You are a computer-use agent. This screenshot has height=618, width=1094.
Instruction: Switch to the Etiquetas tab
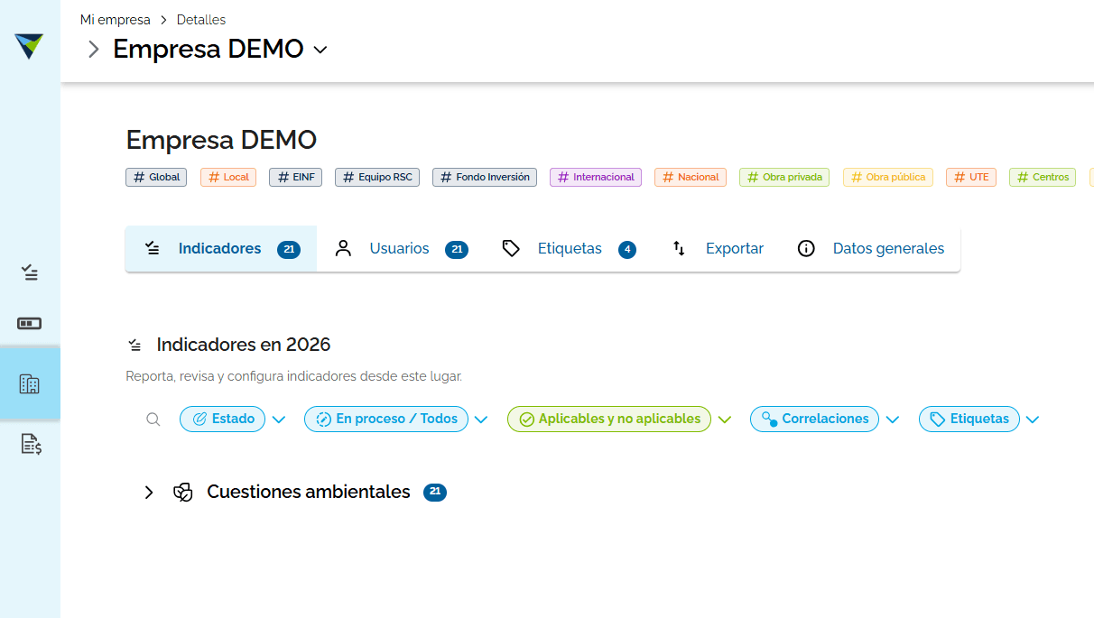569,249
